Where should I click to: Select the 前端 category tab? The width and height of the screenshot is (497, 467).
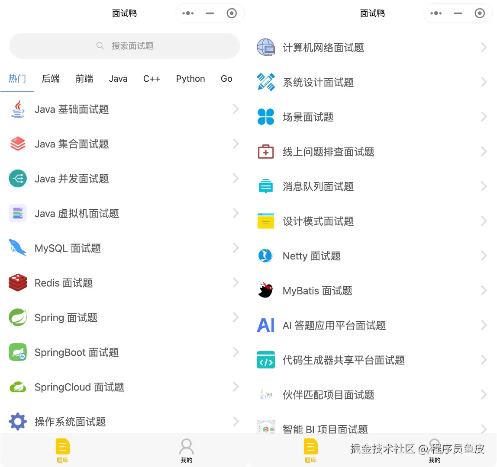click(84, 79)
